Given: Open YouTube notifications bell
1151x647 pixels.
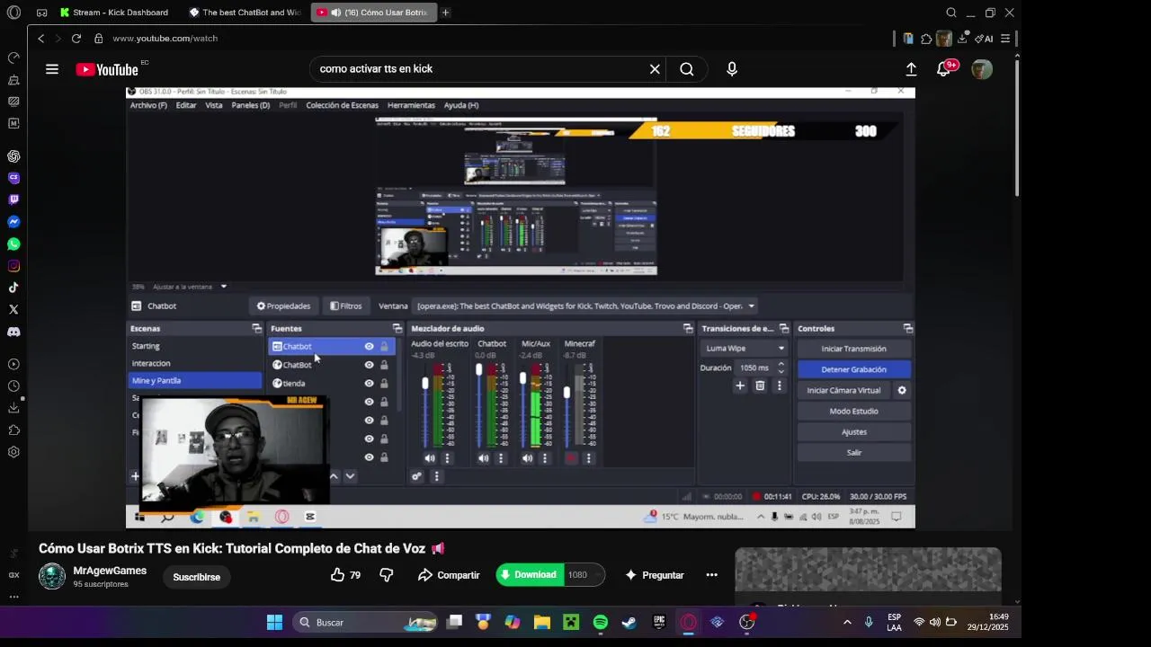Looking at the screenshot, I should point(944,69).
